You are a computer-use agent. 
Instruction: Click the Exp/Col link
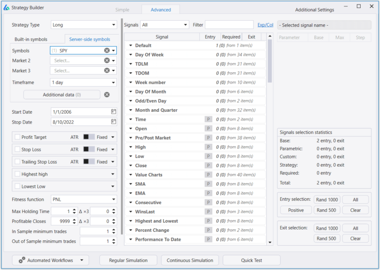tap(265, 25)
